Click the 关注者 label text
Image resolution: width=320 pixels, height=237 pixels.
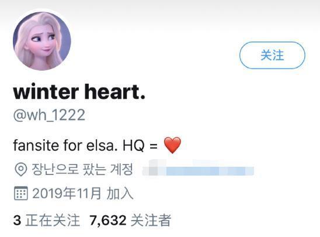pos(151,221)
